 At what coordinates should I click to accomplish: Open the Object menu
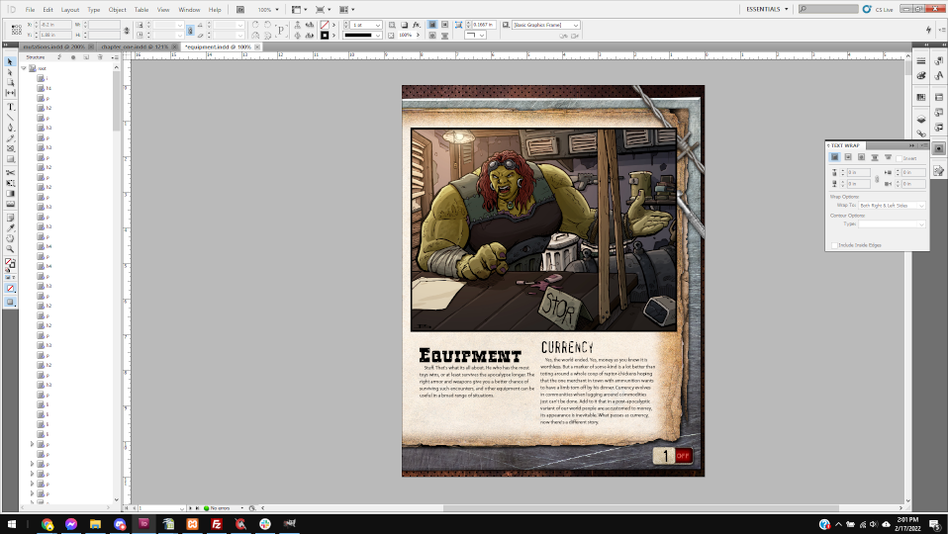point(117,9)
